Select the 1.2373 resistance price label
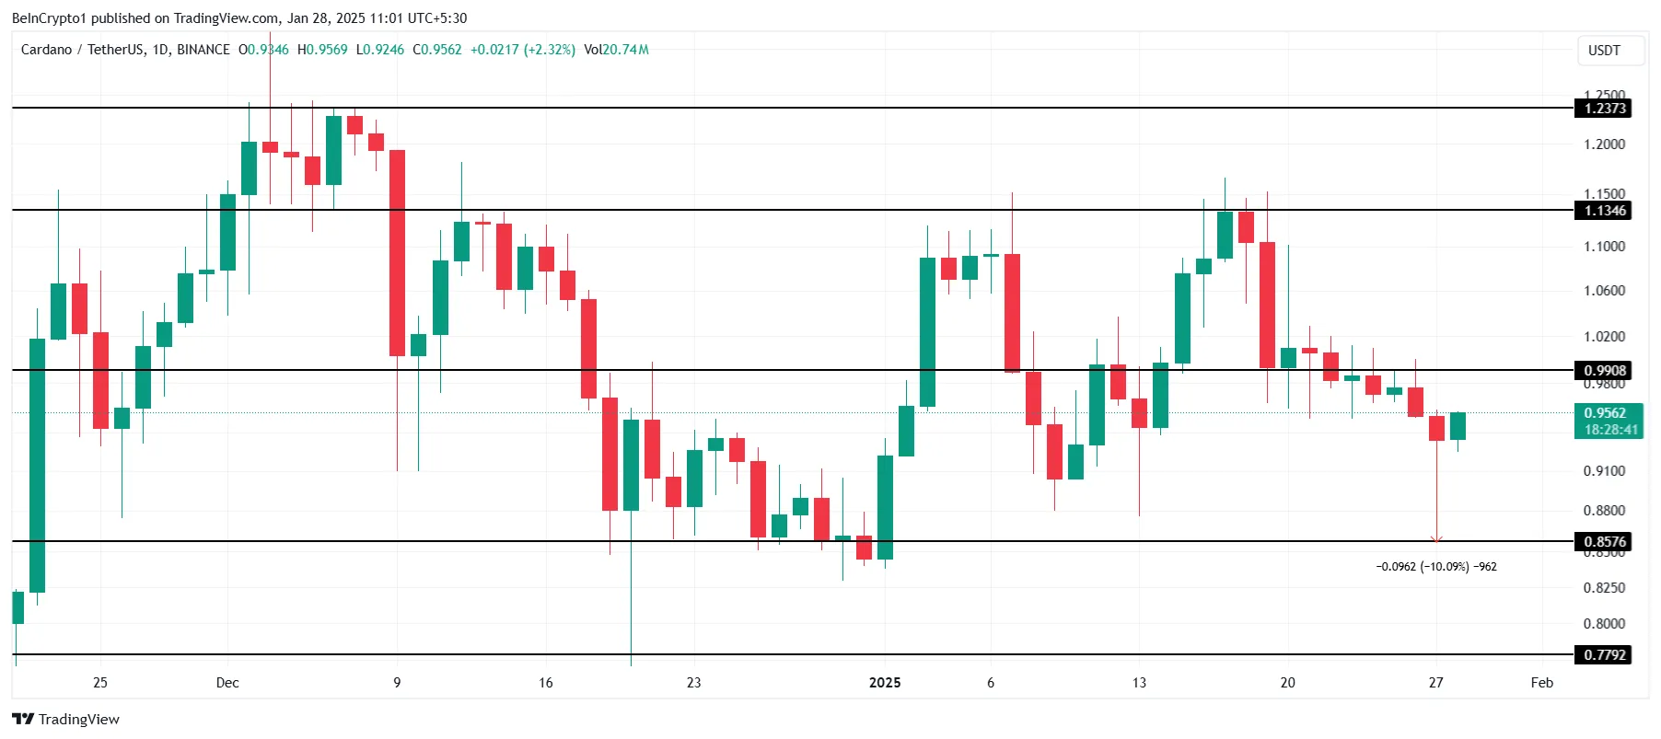 [1605, 109]
